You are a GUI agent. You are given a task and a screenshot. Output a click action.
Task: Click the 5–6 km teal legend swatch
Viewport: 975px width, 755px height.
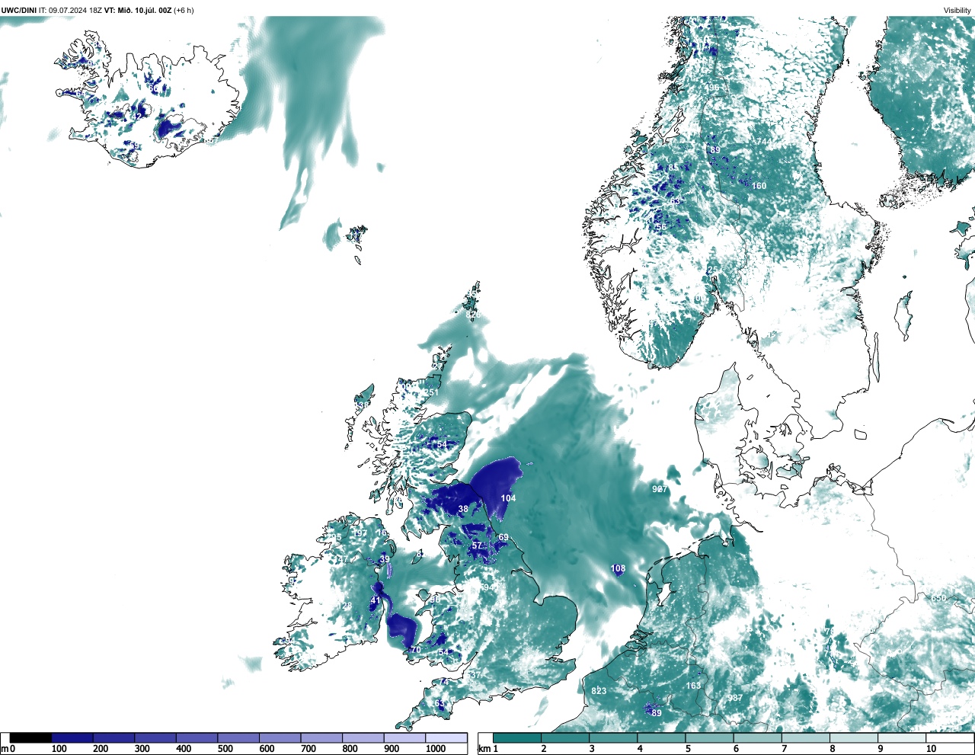coord(711,737)
